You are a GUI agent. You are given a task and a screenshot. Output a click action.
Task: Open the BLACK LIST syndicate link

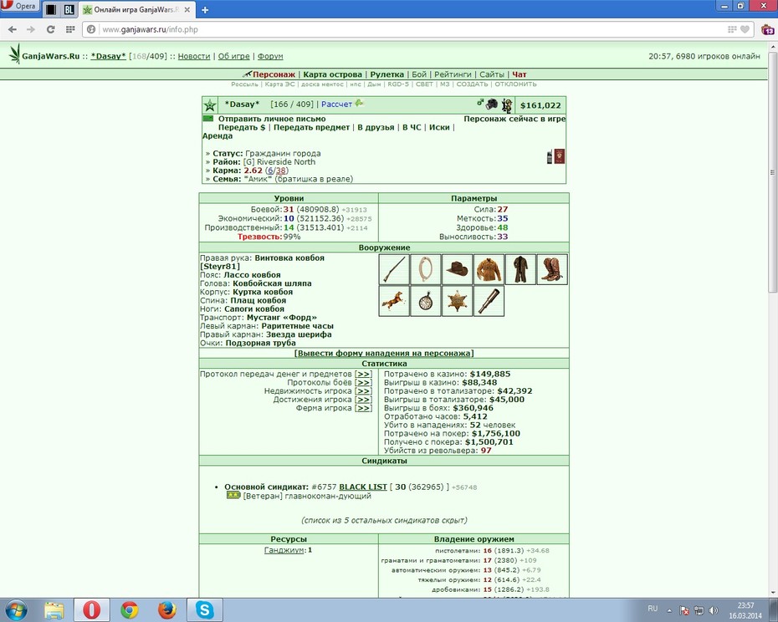(363, 487)
